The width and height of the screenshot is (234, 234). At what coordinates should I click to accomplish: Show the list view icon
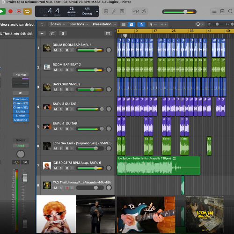pyautogui.click(x=124, y=24)
